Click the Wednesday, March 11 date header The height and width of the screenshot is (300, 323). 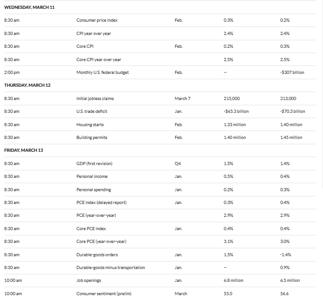(x=29, y=8)
